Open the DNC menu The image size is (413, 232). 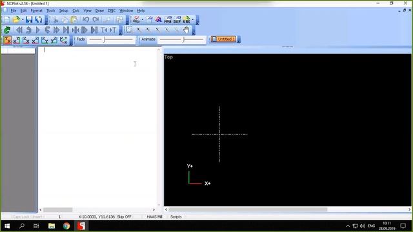[112, 10]
